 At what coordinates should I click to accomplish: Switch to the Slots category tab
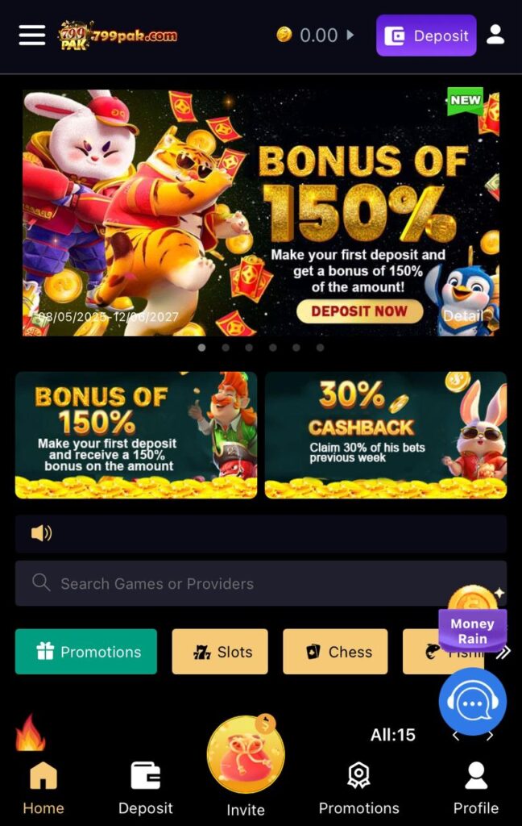[220, 652]
